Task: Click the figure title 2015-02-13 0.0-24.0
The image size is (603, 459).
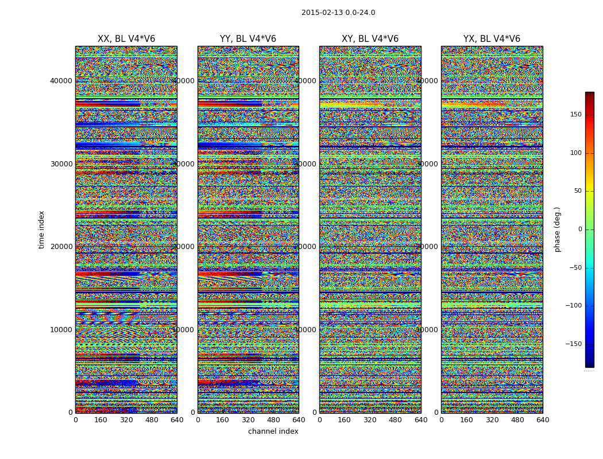Action: pos(338,13)
